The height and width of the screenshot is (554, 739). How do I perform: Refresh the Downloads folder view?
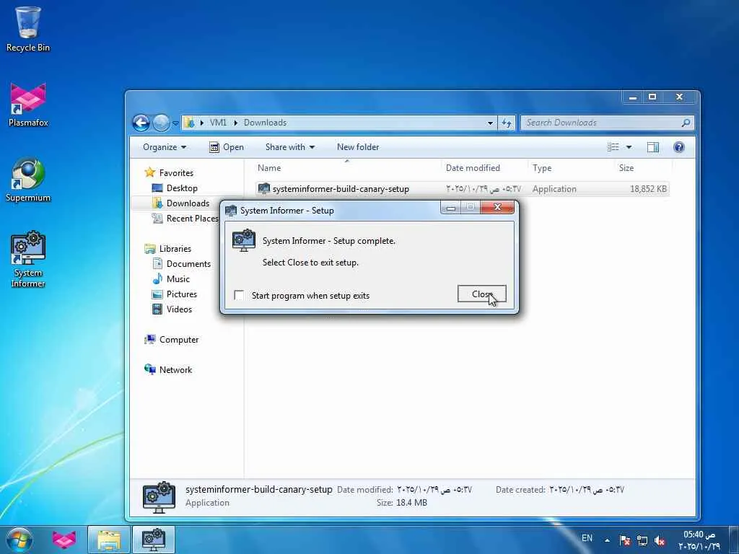click(507, 123)
